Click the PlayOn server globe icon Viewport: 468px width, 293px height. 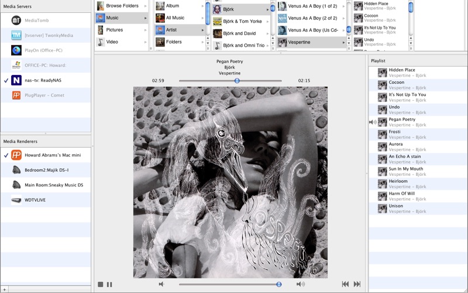click(x=16, y=50)
